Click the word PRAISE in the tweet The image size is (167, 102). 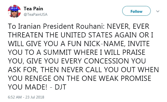click(x=134, y=52)
